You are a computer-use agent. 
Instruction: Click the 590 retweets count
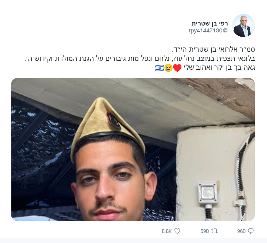[x=205, y=231]
